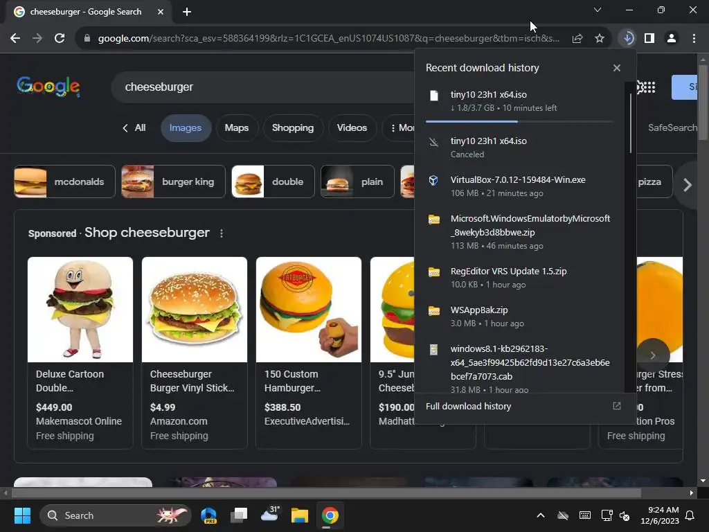
Task: Close the Recent download history popup
Action: 617,68
